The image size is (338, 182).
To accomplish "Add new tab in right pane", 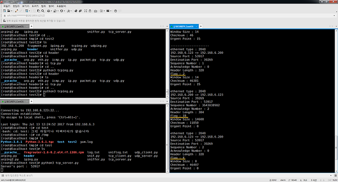I will click(201, 26).
